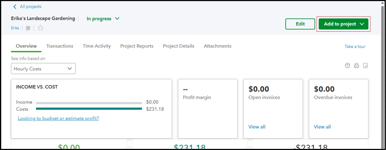
Task: Open the Erika customer link
Action: point(15,28)
